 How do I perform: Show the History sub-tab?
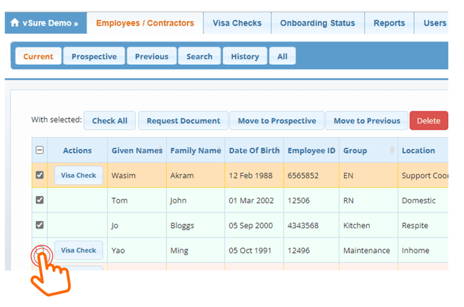point(244,57)
